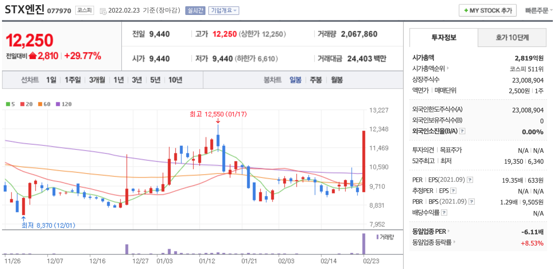Select the 3개월 line chart period
The image size is (556, 269).
click(97, 80)
